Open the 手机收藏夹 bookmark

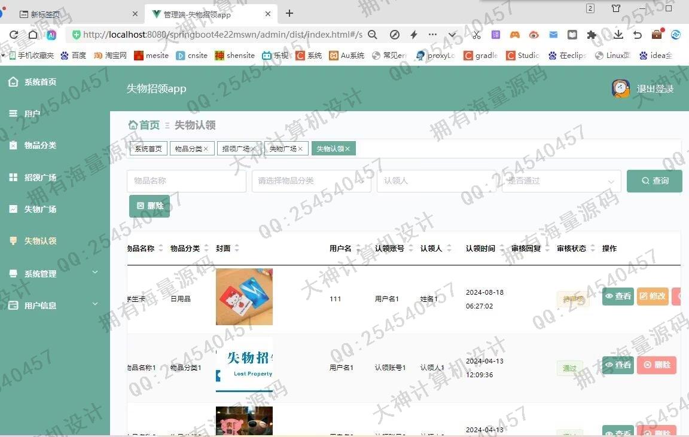(x=32, y=56)
